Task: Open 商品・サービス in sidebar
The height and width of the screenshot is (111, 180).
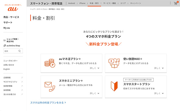Action: 11,17
